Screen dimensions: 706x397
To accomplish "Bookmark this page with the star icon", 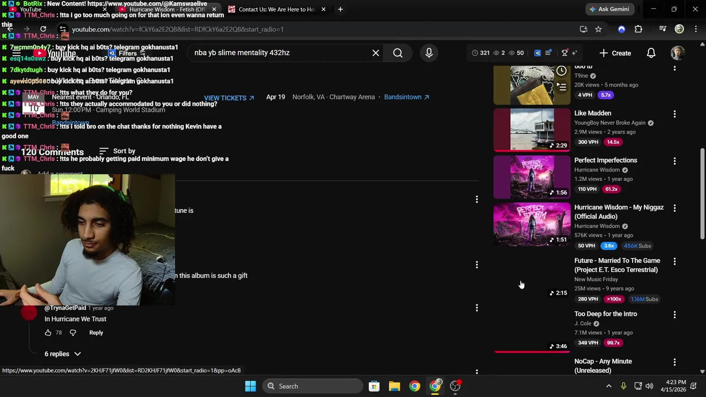I will (x=598, y=29).
